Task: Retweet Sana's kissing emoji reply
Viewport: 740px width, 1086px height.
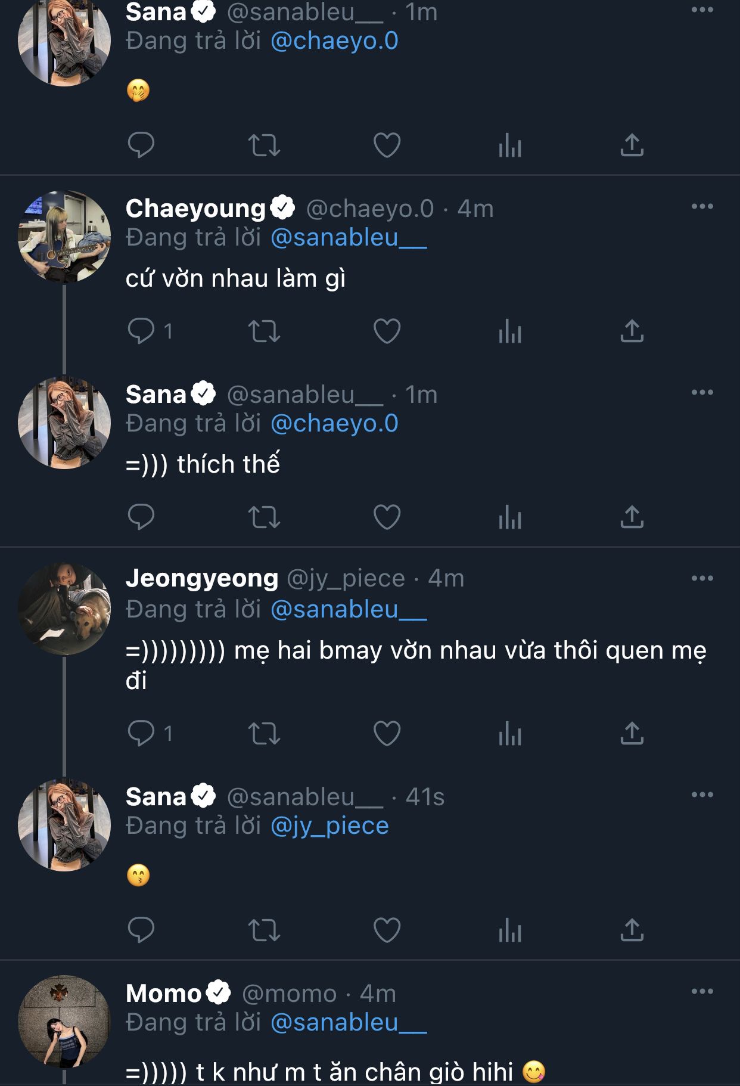Action: click(264, 930)
